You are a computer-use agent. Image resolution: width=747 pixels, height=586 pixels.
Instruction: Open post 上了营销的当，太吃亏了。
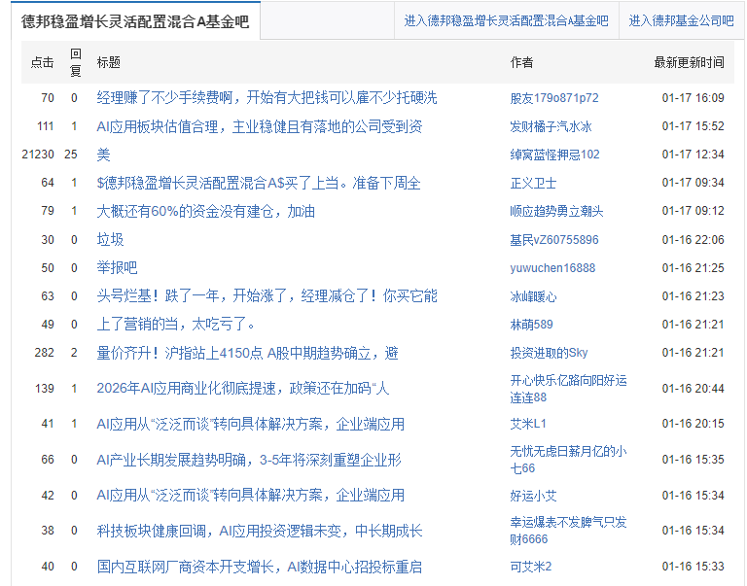[x=176, y=325]
